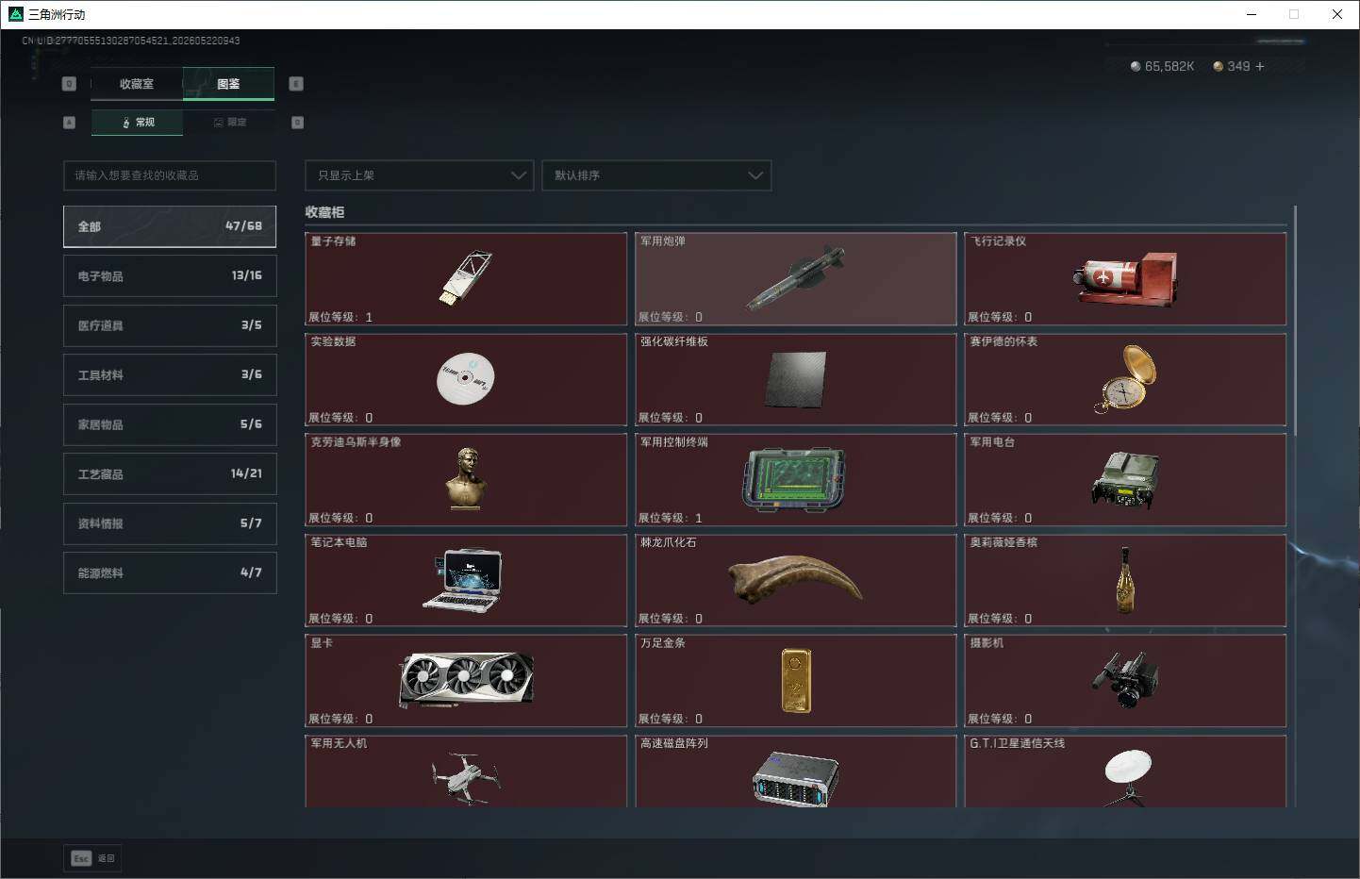Open the 量子存储 collectible card
Viewport: 1360px width, 879px height.
[466, 279]
